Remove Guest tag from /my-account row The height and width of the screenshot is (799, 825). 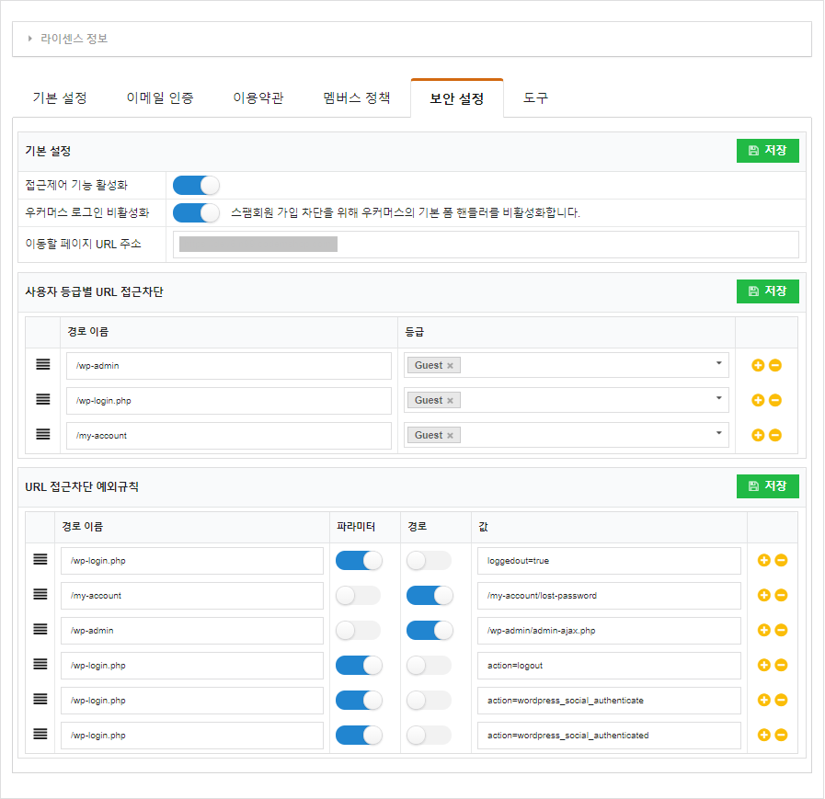[x=450, y=436]
